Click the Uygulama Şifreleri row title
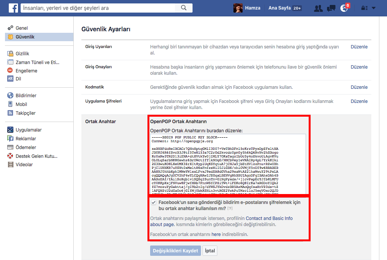The height and width of the screenshot is (260, 387). tap(104, 101)
